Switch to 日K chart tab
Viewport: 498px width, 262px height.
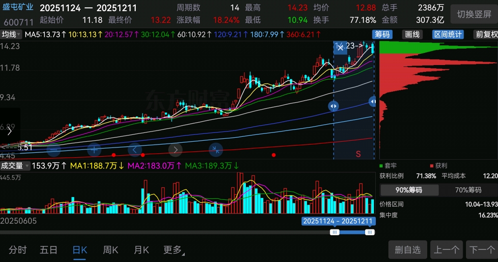point(80,250)
